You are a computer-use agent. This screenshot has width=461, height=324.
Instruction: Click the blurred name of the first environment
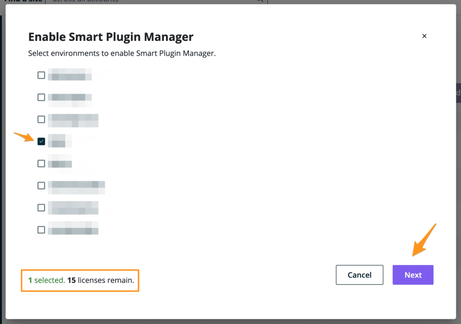(70, 75)
